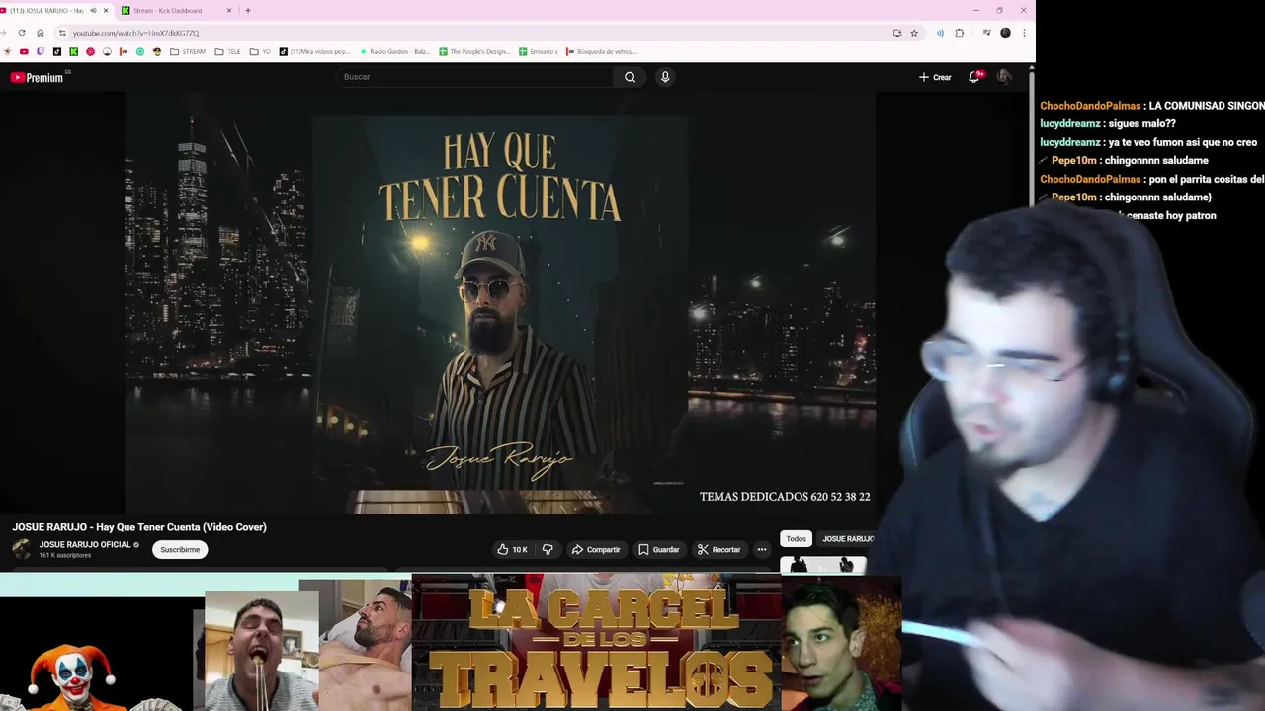Open the Chrome profile avatar
Viewport: 1265px width, 711px height.
[x=1005, y=33]
